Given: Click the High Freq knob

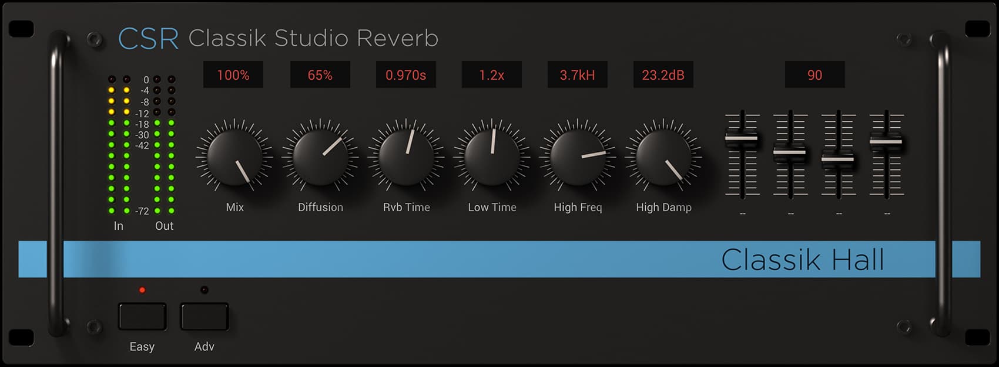Looking at the screenshot, I should 578,157.
